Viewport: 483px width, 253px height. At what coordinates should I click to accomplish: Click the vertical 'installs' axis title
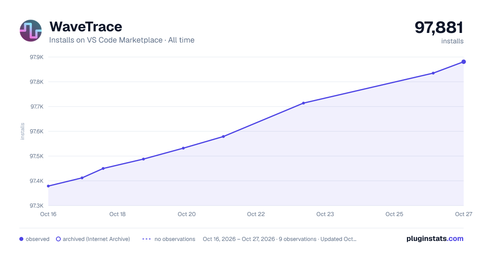(23, 131)
